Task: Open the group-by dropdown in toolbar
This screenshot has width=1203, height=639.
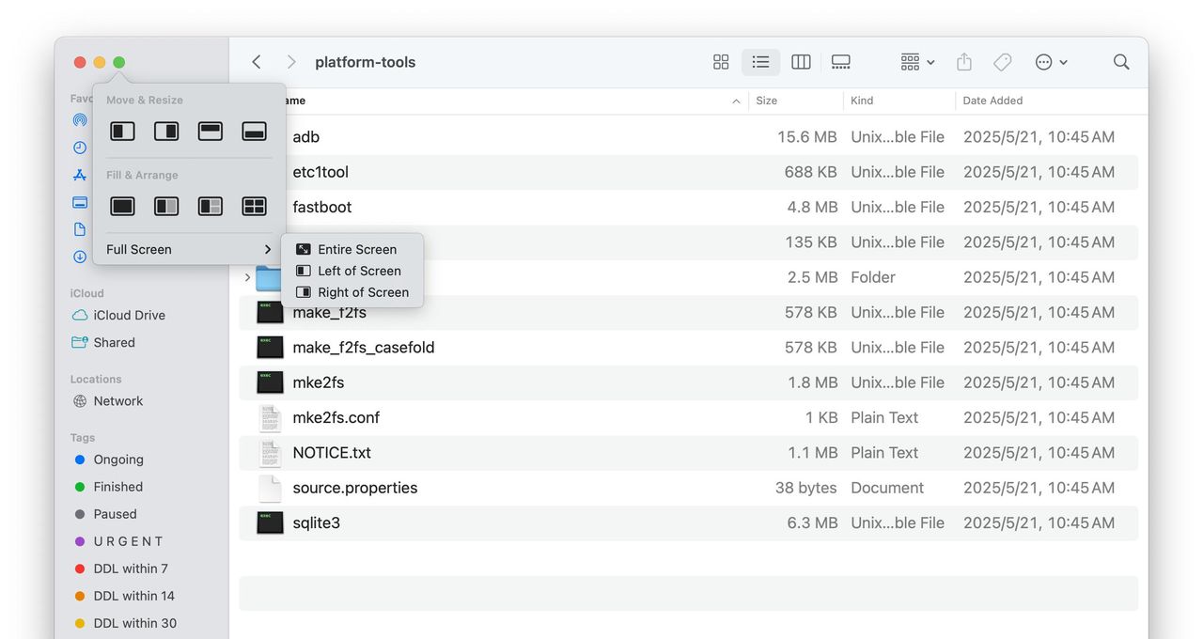Action: click(917, 62)
